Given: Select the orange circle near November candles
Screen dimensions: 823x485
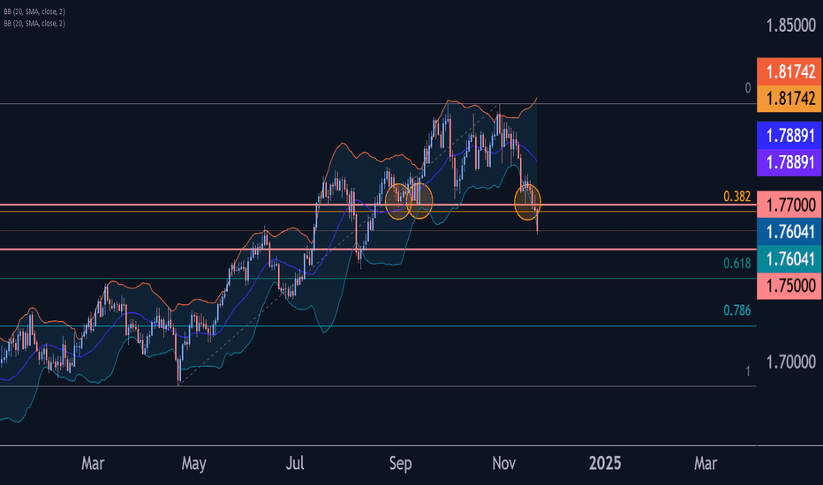Looking at the screenshot, I should pyautogui.click(x=527, y=202).
